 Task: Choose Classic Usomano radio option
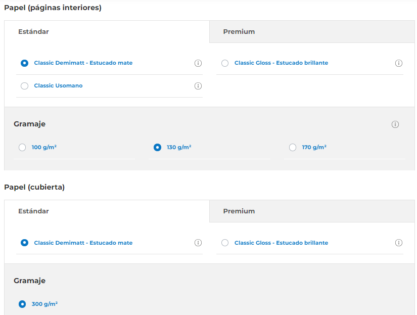(x=24, y=86)
